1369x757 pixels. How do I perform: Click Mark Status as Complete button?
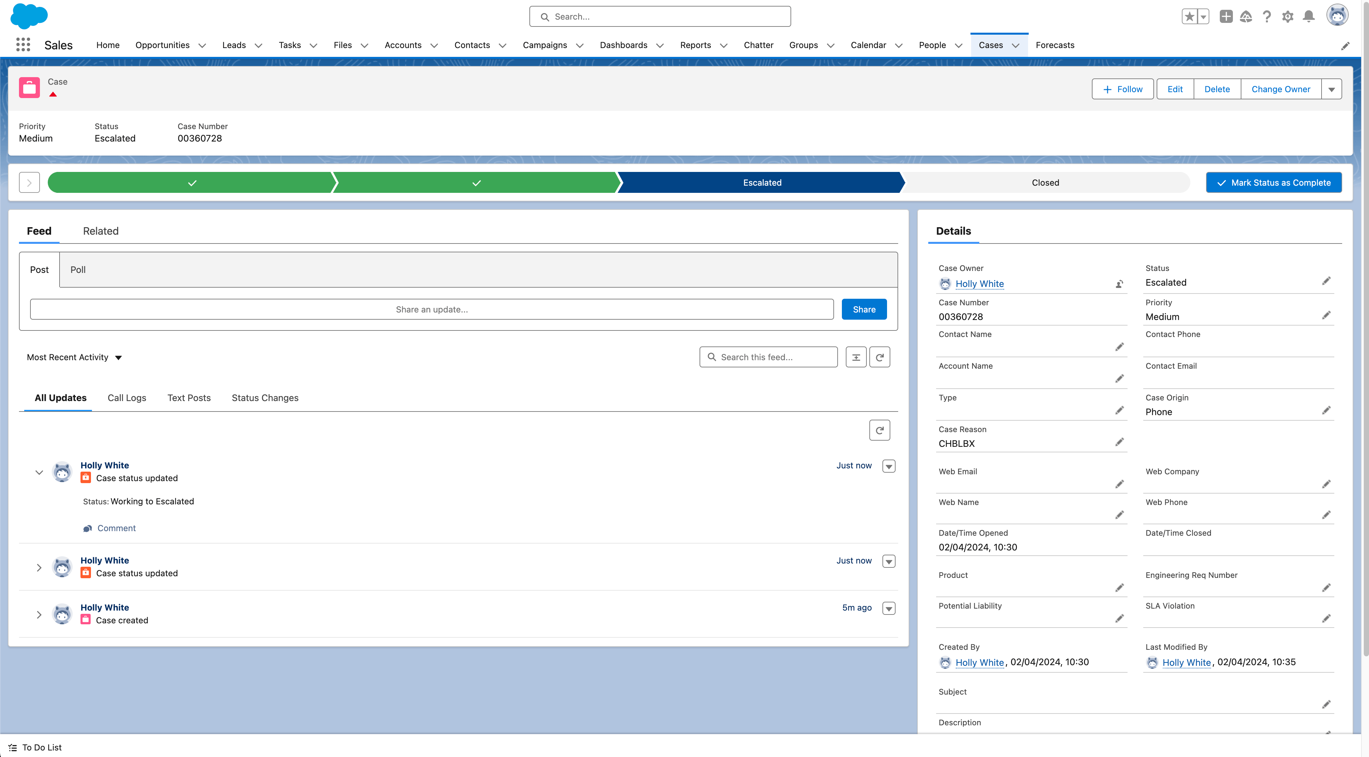point(1273,183)
